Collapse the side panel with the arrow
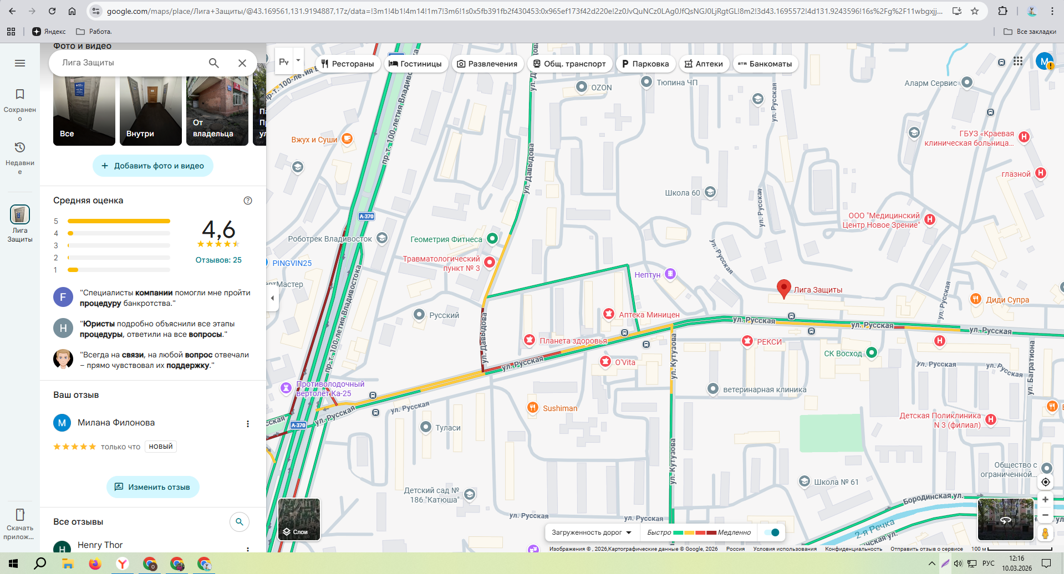Image resolution: width=1064 pixels, height=574 pixels. (272, 298)
